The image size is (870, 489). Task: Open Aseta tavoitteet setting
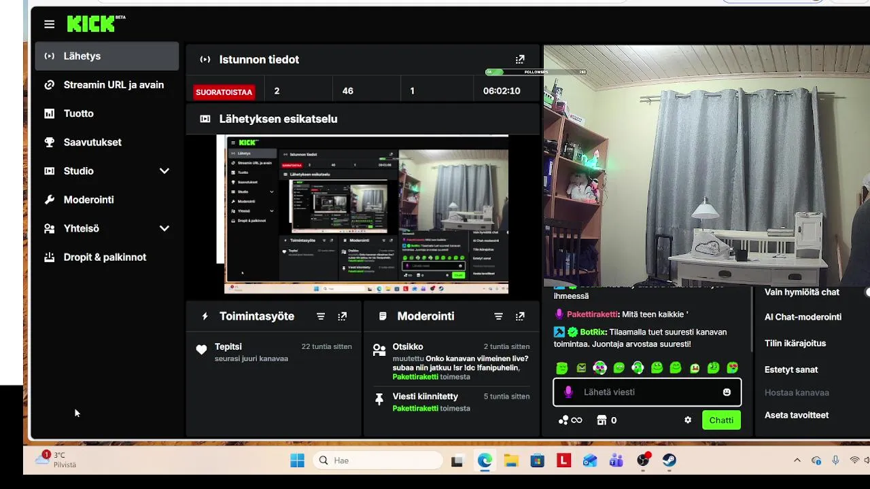[797, 415]
